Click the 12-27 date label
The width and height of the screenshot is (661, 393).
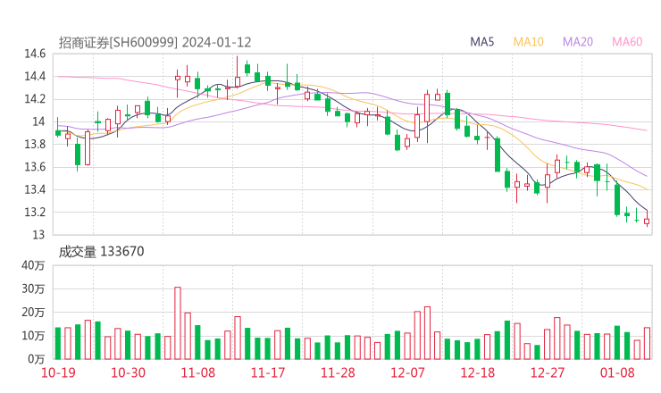click(548, 372)
